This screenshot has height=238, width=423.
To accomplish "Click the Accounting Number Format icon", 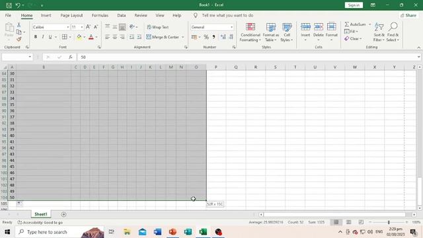I will (194, 37).
